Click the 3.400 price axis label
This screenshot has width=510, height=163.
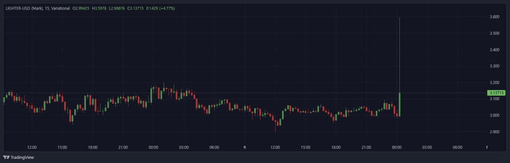click(494, 50)
